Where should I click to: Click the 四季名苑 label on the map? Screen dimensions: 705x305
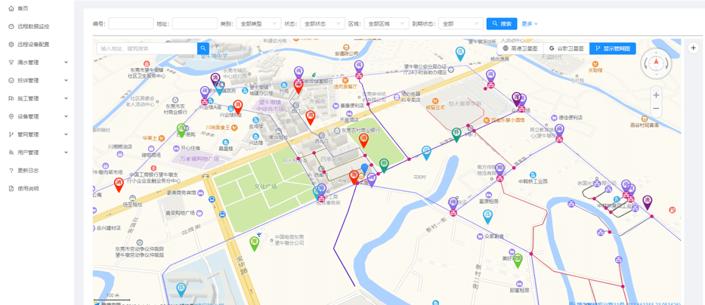pos(331,159)
